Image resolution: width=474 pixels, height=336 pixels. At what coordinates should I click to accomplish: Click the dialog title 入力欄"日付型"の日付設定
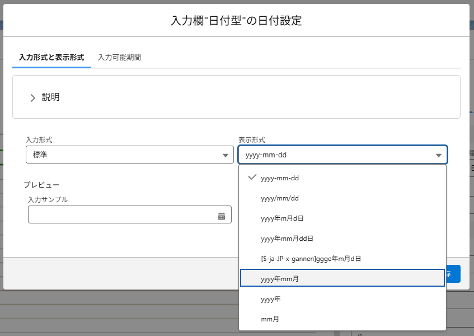236,21
